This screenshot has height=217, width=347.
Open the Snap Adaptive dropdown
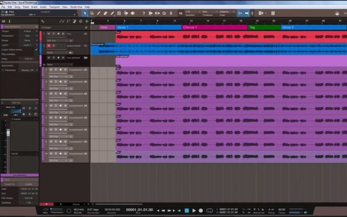coord(227,12)
